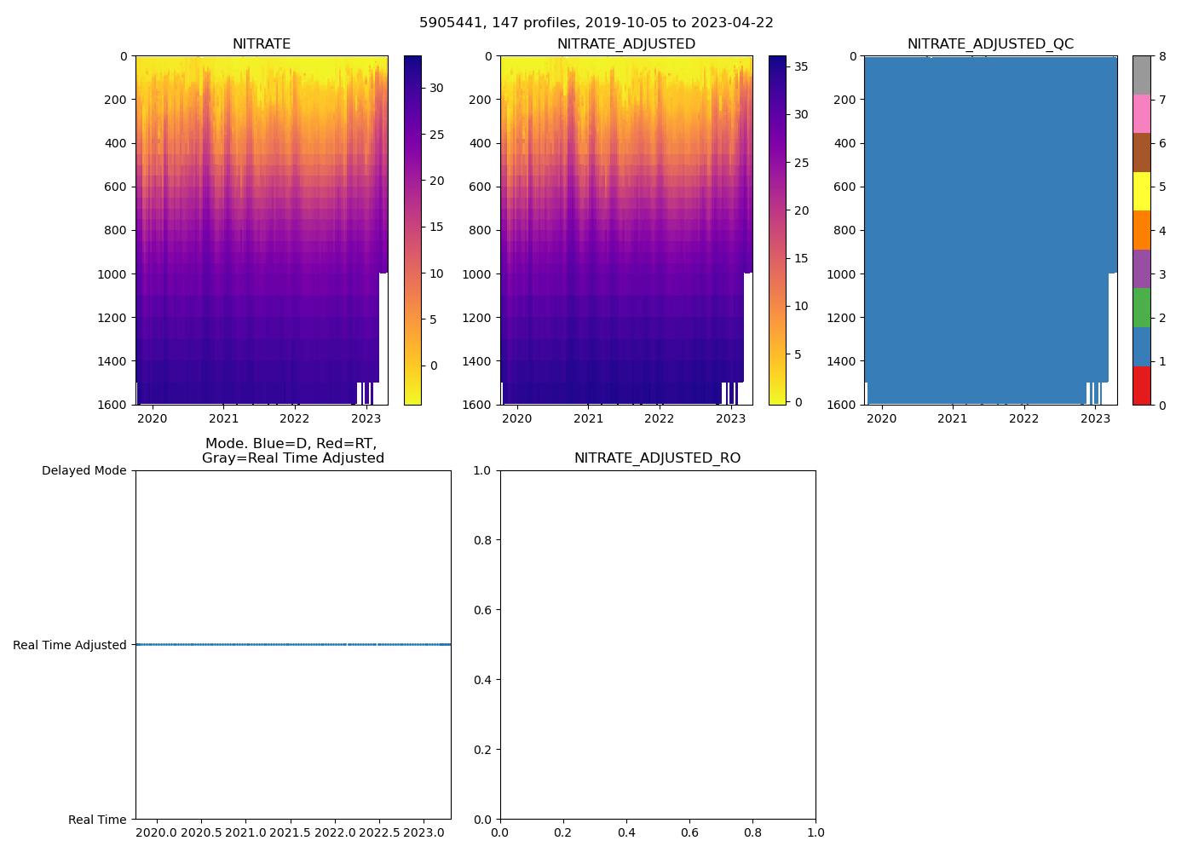The width and height of the screenshot is (1193, 852).
Task: Click the NITRATE_ADJUSTED plot colorbar
Action: point(777,230)
